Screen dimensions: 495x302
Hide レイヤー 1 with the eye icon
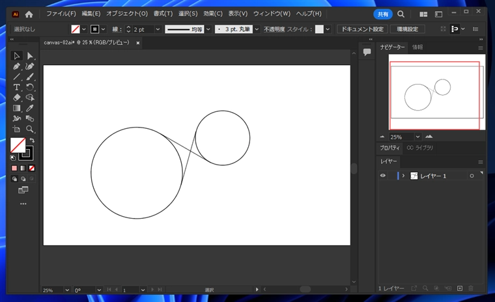383,176
